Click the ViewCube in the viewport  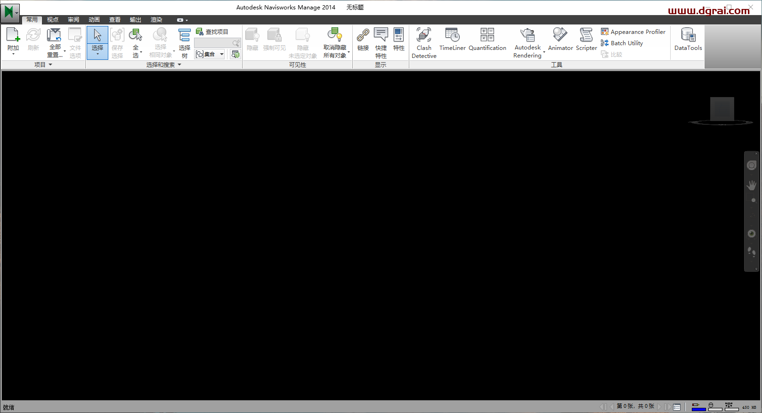[721, 109]
